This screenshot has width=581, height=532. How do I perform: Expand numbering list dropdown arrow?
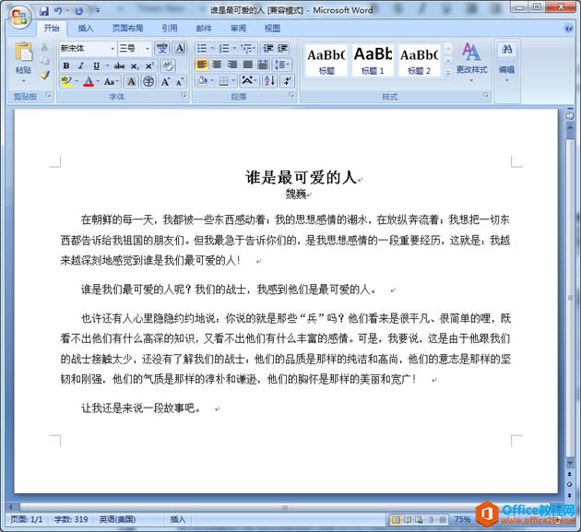234,48
